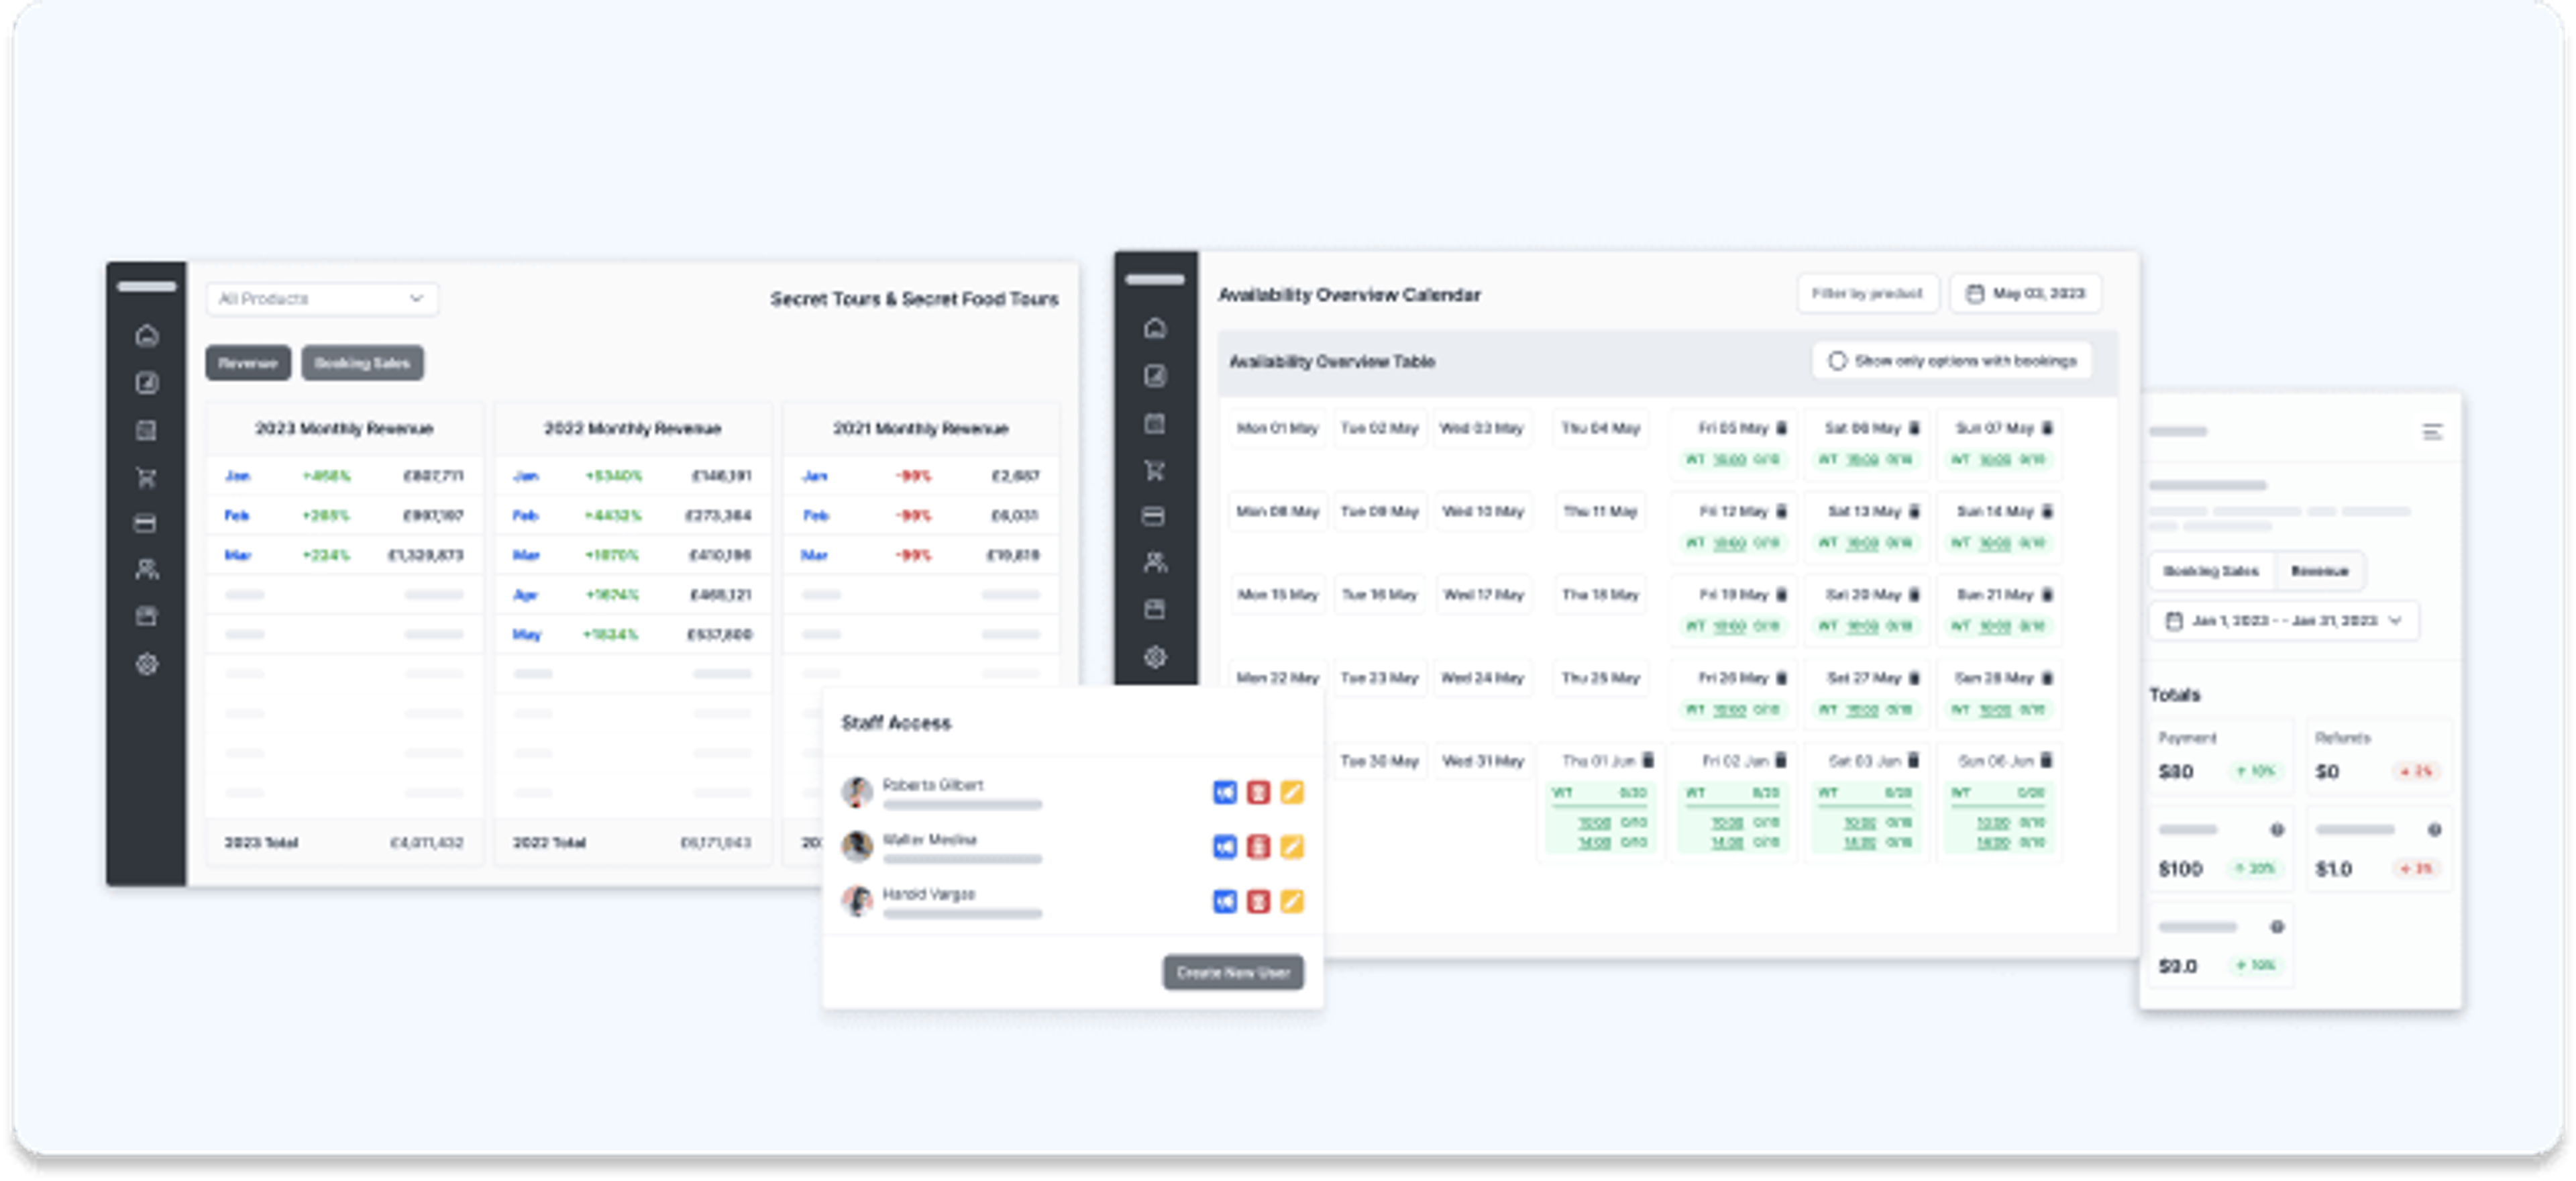This screenshot has width=2576, height=1181.
Task: Click the May row in 2022 Monthly Revenue
Action: [x=632, y=634]
